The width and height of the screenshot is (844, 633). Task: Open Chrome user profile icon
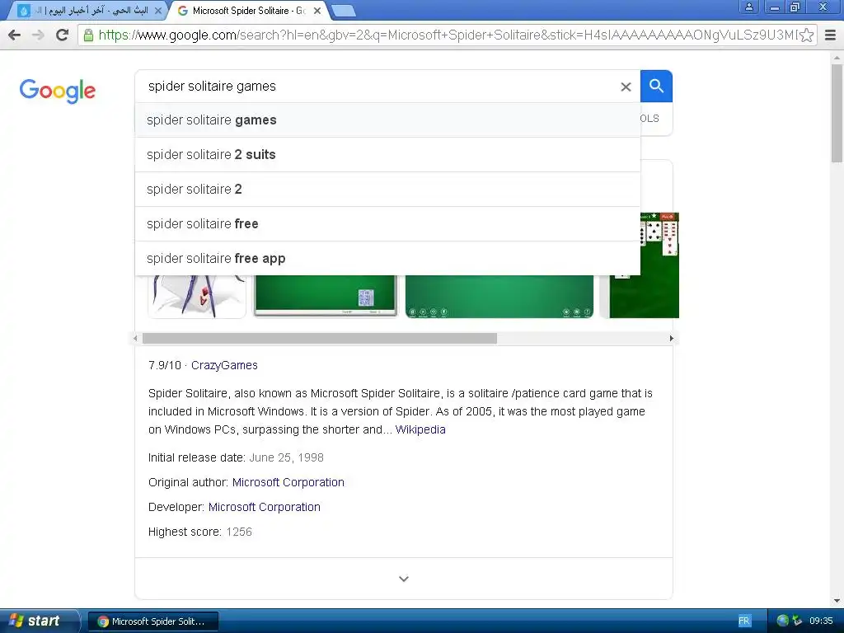pos(748,7)
